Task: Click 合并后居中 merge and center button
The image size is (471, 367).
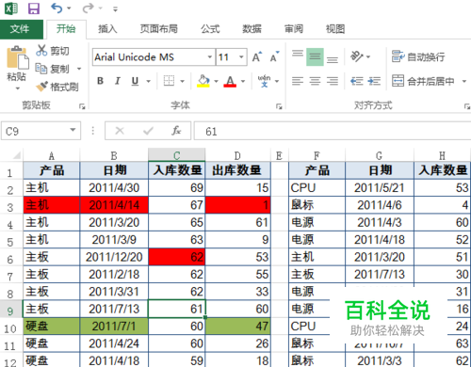Action: [423, 81]
